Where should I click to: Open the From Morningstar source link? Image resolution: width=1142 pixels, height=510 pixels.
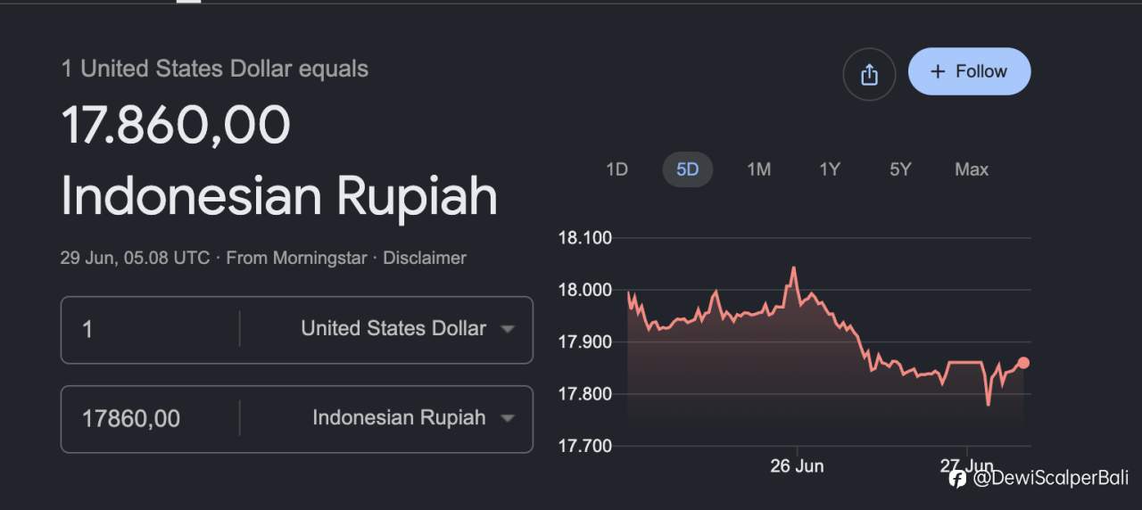point(296,258)
